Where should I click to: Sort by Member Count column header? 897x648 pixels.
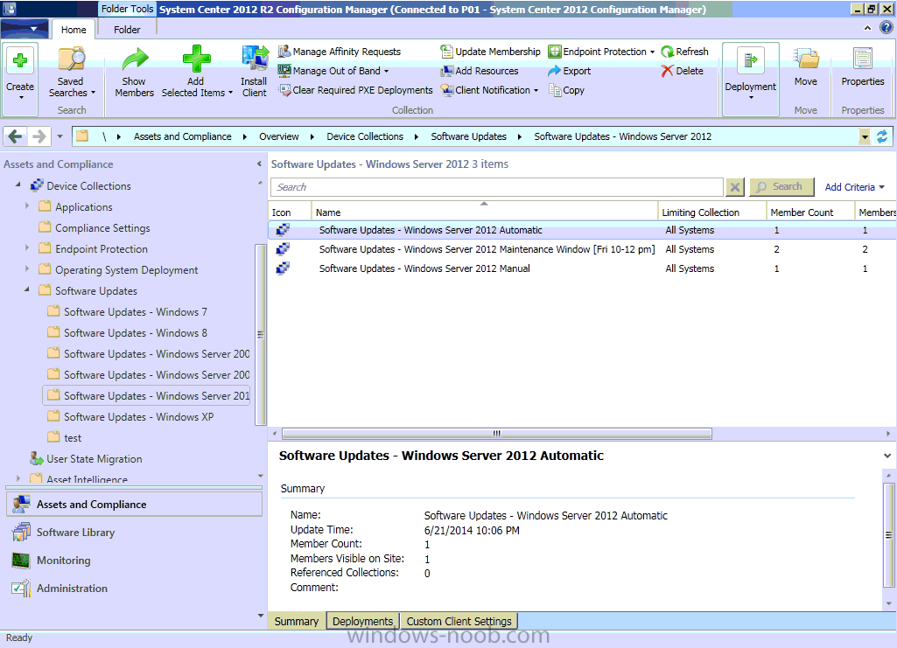810,212
